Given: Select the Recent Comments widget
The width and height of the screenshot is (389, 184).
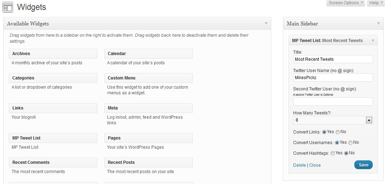Looking at the screenshot, I should pos(53,162).
